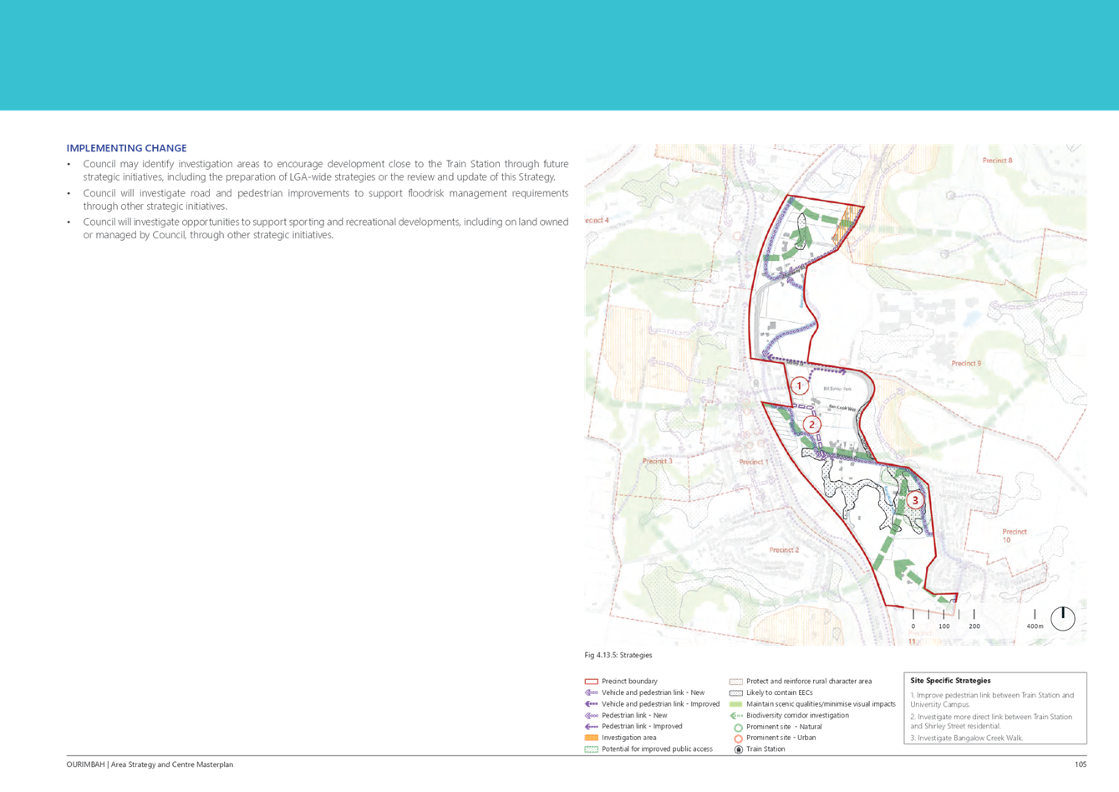Click the first purple arrow legend symbol
This screenshot has width=1119, height=792.
pyautogui.click(x=591, y=692)
